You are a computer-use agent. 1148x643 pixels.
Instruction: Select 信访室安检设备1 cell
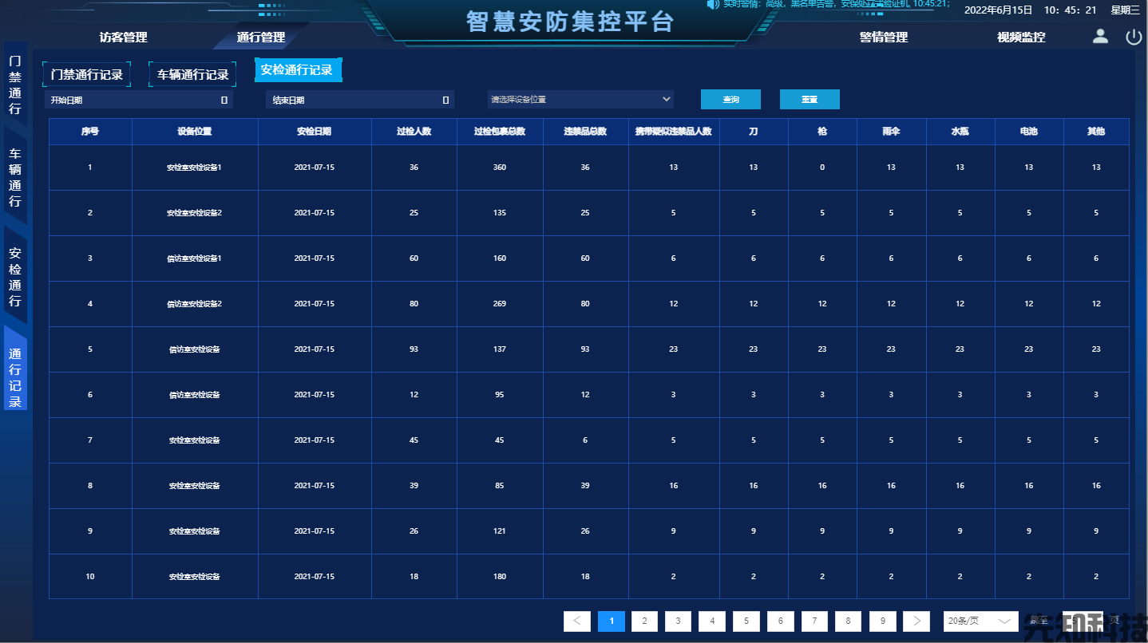pos(195,258)
